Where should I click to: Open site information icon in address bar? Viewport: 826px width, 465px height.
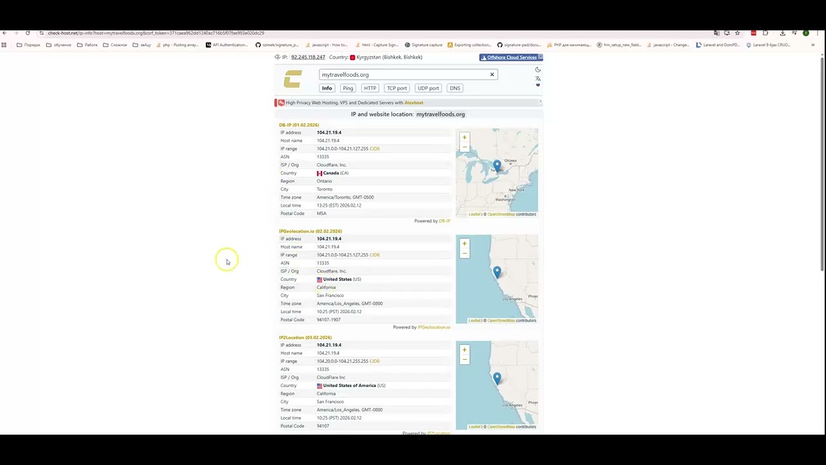tap(41, 33)
